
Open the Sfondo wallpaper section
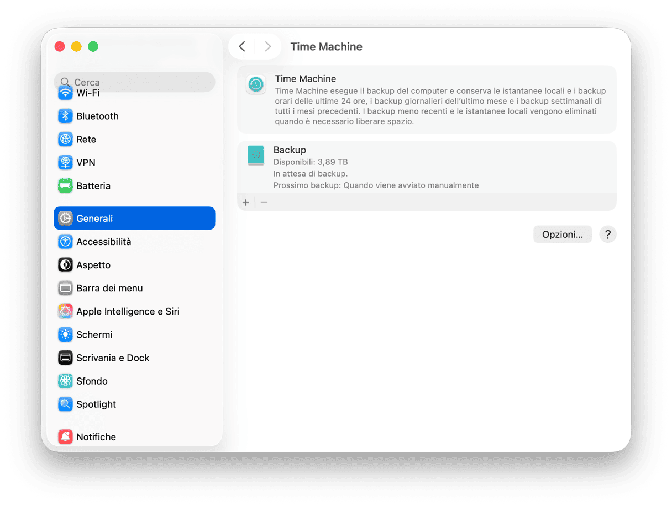point(92,381)
